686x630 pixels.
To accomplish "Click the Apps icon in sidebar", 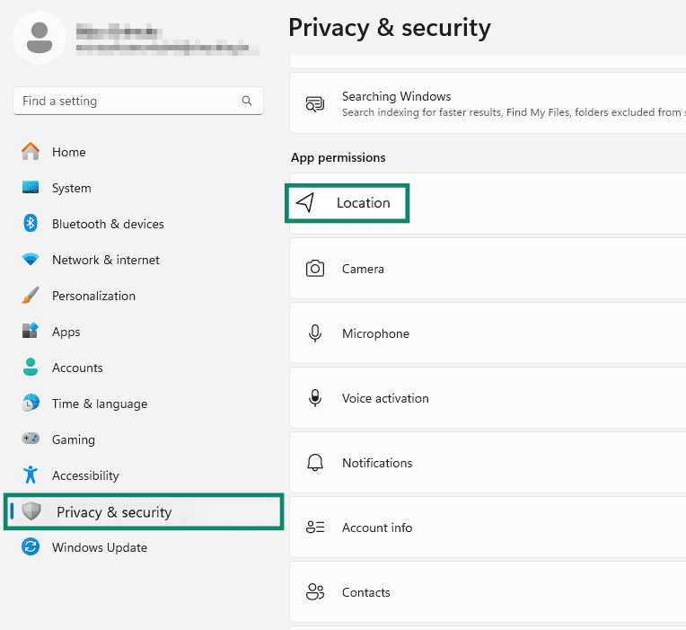I will click(31, 331).
